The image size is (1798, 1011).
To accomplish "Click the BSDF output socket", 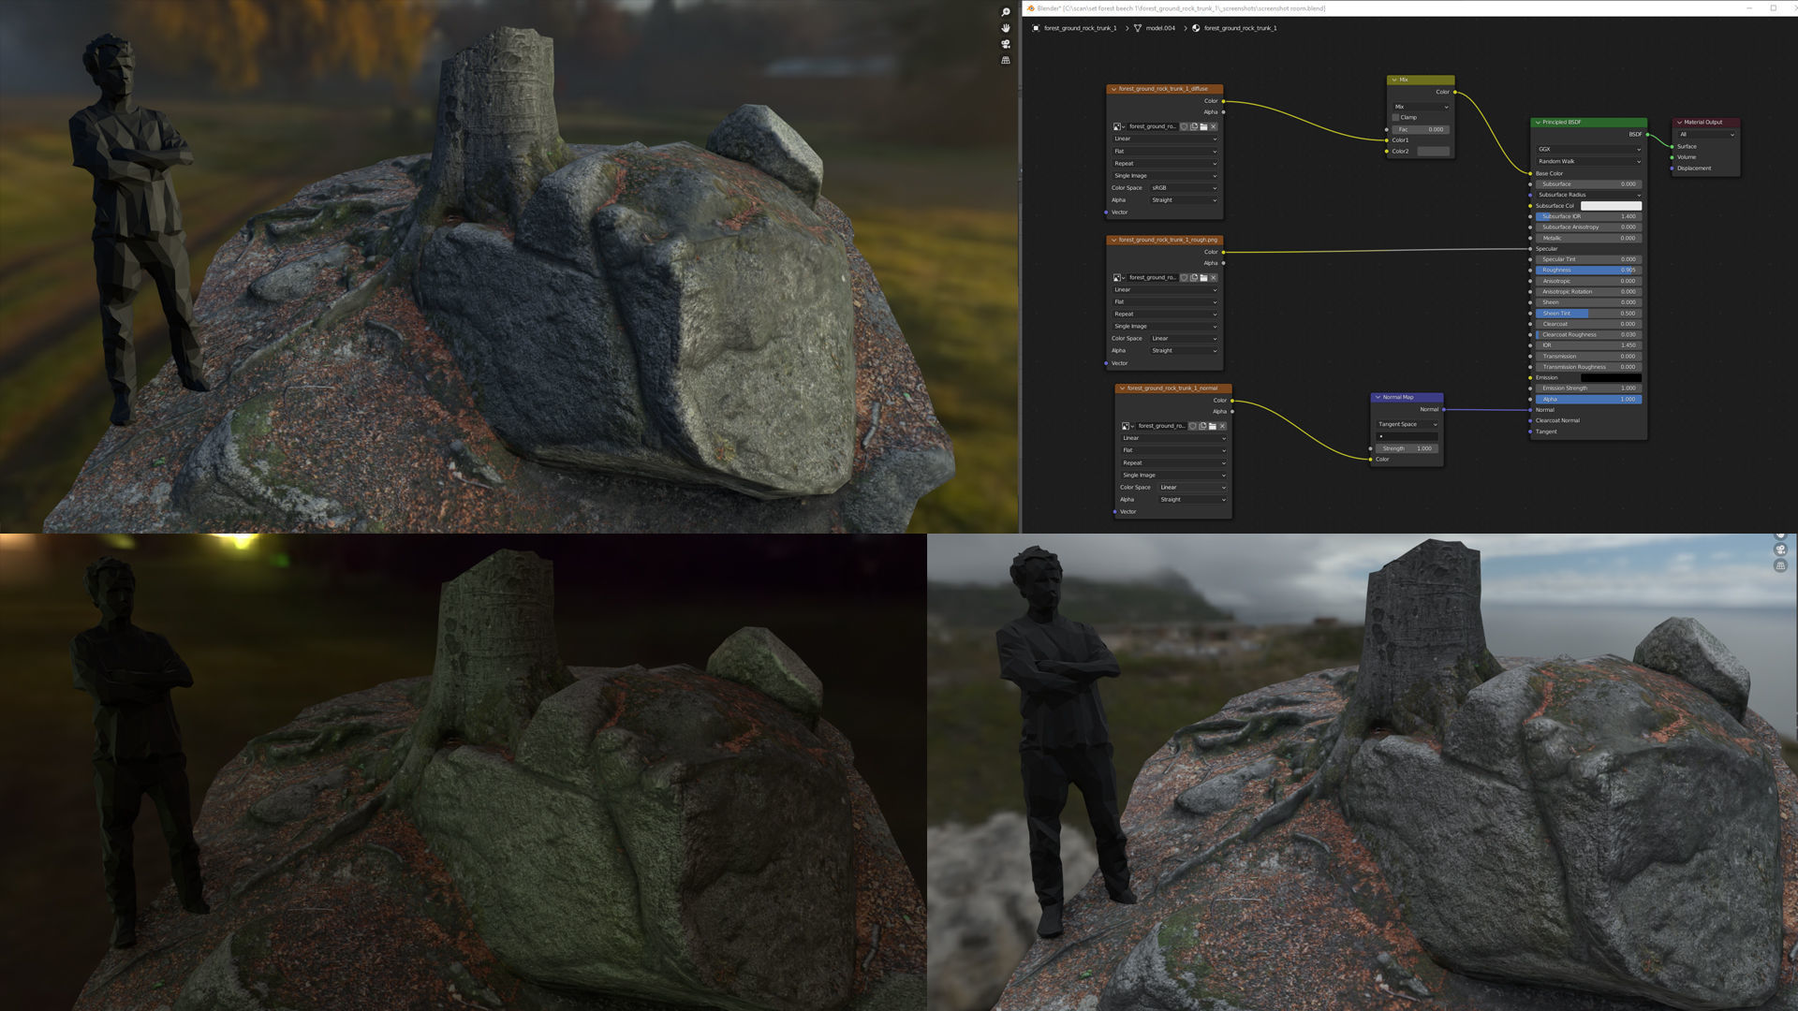I will coord(1647,135).
